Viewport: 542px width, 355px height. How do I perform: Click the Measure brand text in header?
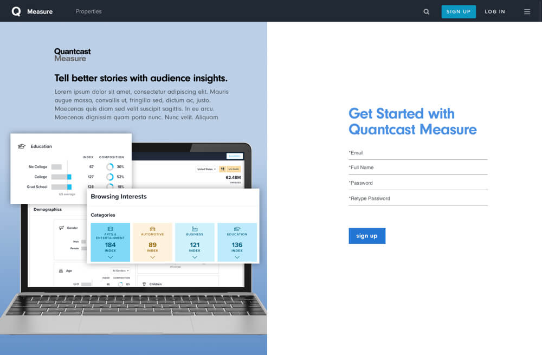tap(40, 12)
